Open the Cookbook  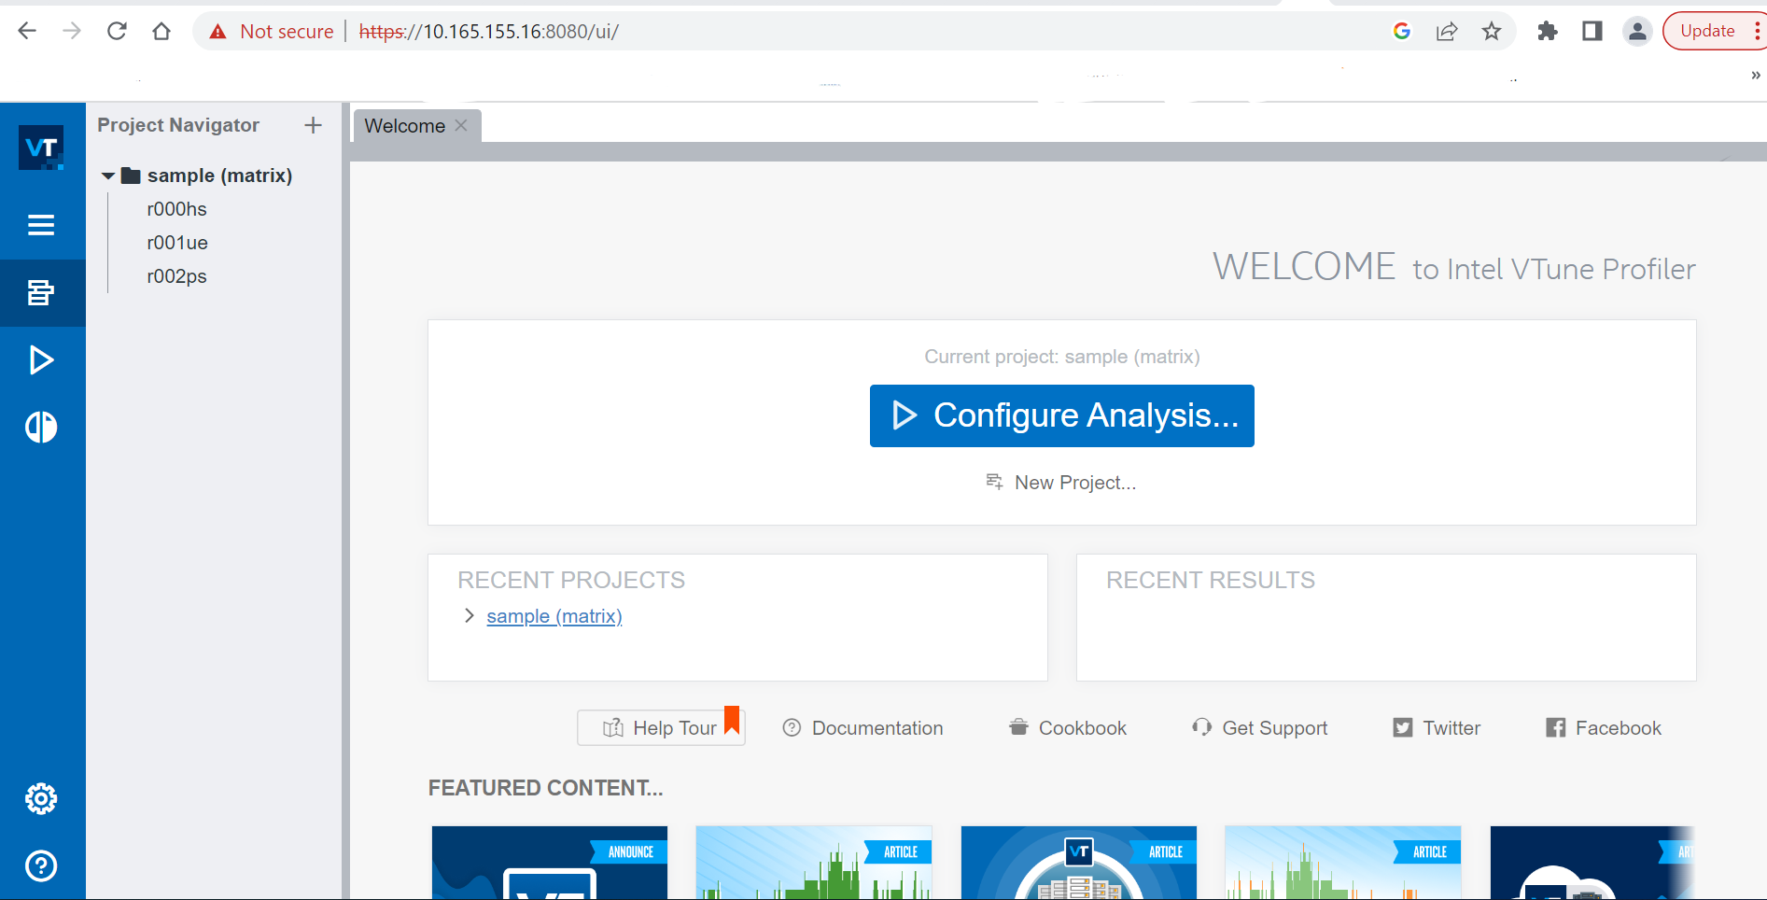pos(1067,727)
